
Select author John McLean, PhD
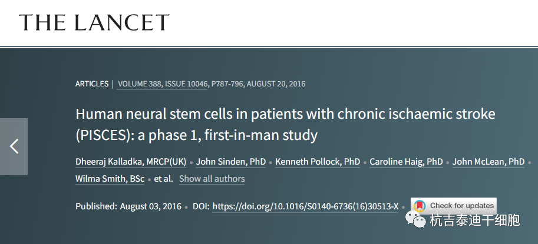point(489,162)
